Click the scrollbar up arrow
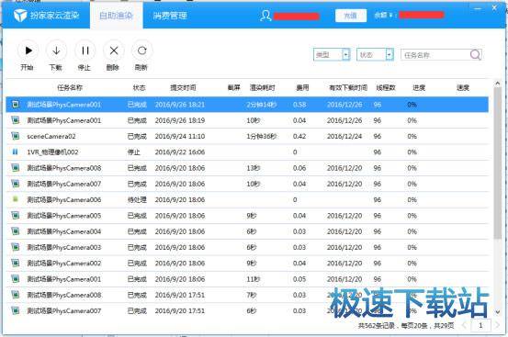Image resolution: width=508 pixels, height=337 pixels. tap(498, 84)
